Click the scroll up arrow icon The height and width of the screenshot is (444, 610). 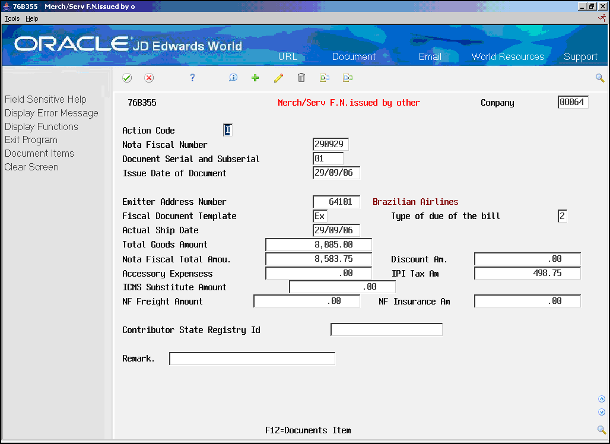click(602, 399)
